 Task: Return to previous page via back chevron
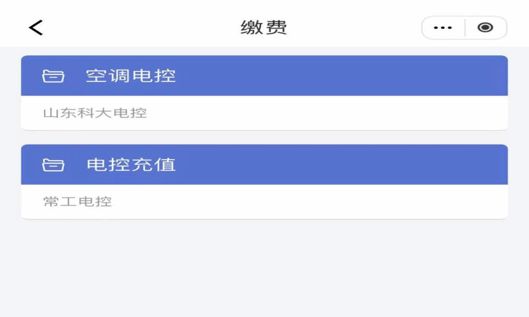36,27
